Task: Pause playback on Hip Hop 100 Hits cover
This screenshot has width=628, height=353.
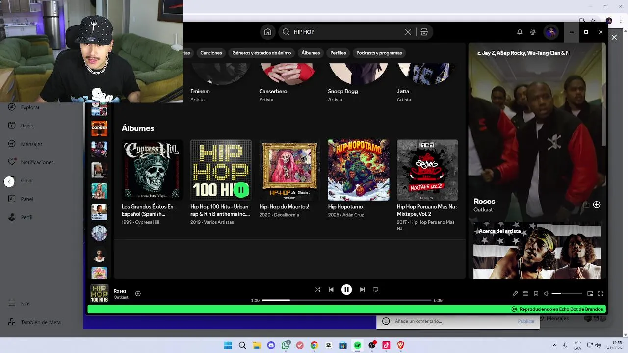Action: 241,190
